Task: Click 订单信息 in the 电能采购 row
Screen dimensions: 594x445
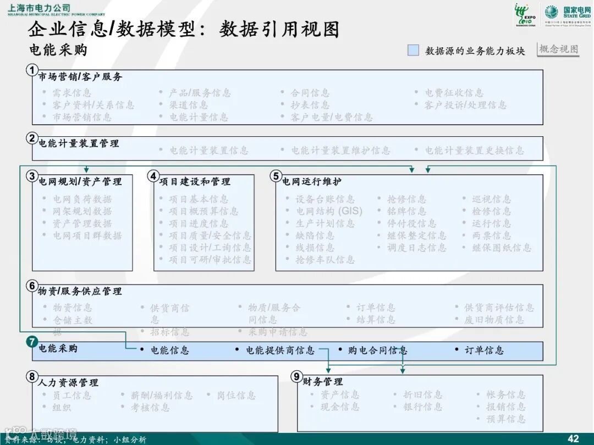Action: pos(484,350)
